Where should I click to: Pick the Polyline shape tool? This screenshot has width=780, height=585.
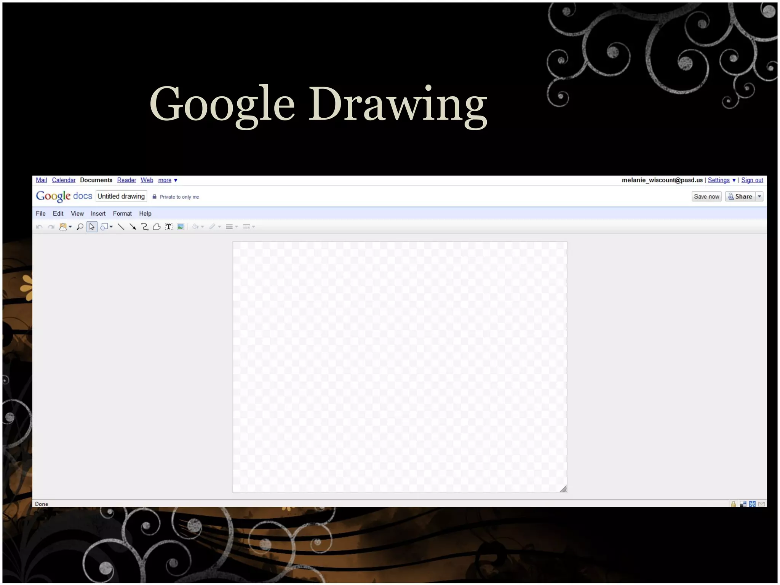point(157,227)
